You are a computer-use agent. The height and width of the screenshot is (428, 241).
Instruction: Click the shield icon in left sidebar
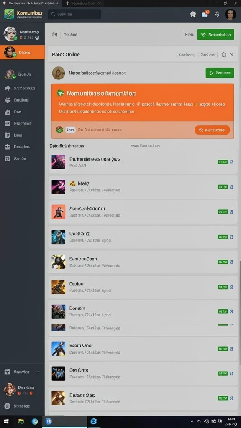pos(8,135)
